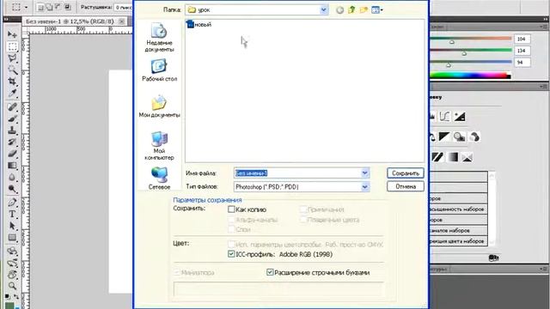Screen dimensions: 550x309
Task: Select the Gradient tool
Action: [12, 166]
